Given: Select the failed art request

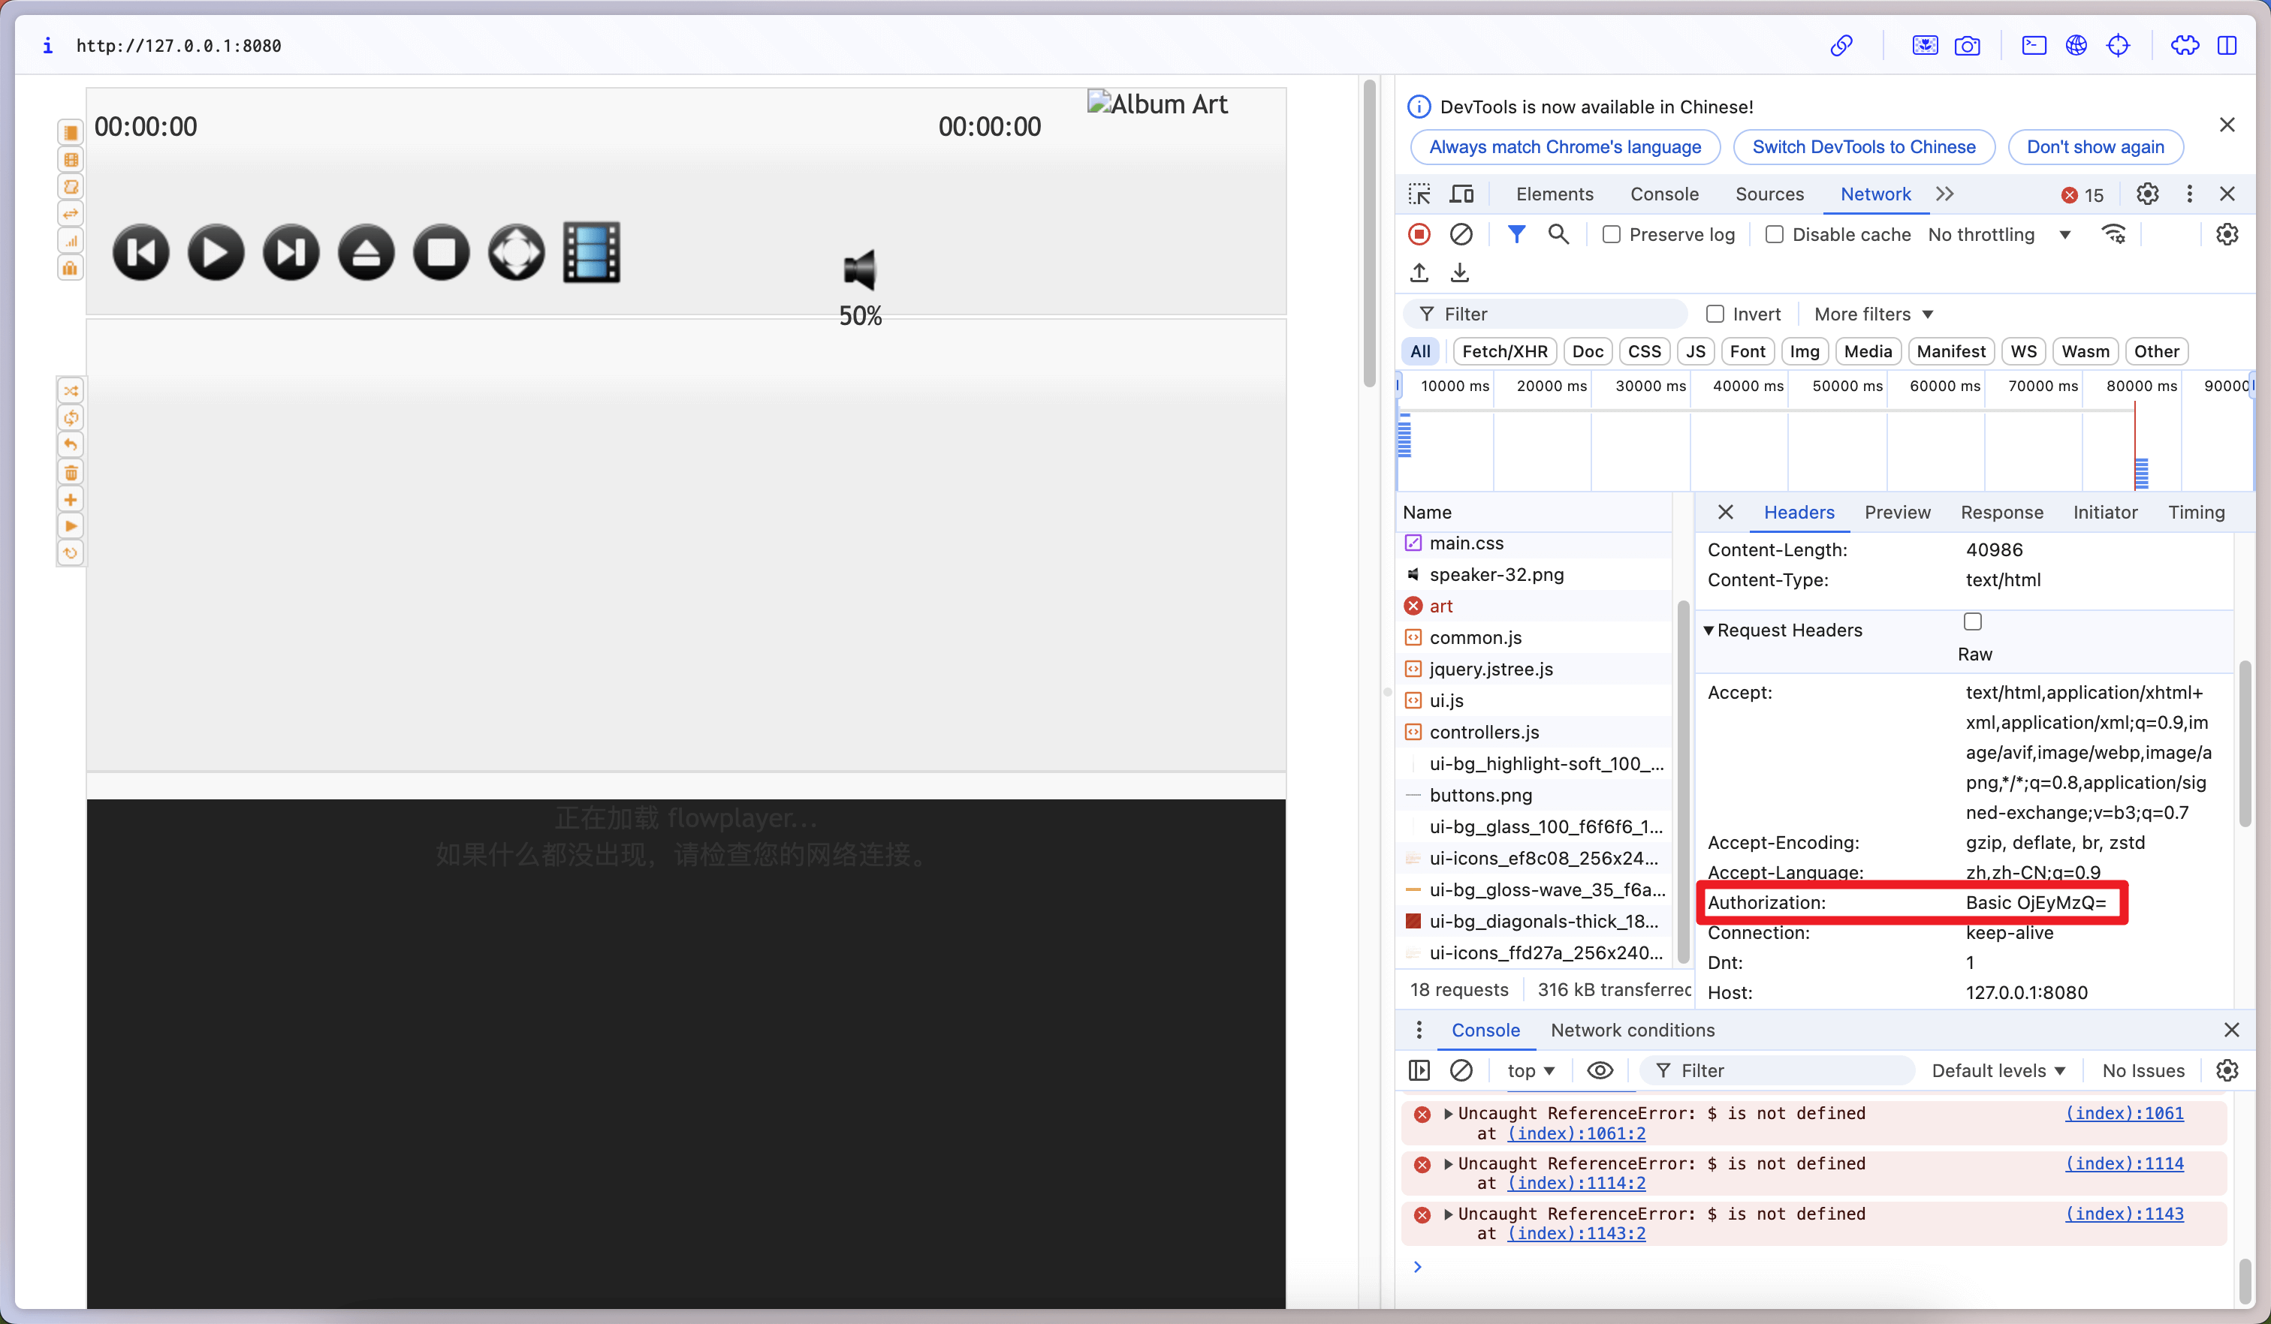Looking at the screenshot, I should point(1442,605).
